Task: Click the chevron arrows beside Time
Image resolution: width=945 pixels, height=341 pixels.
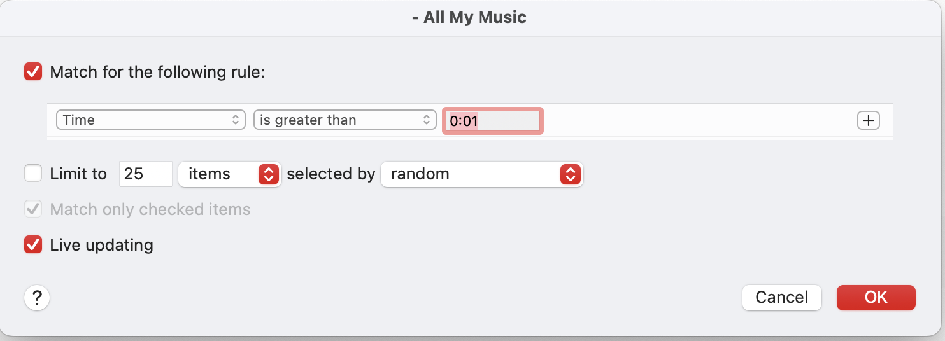Action: (x=235, y=120)
